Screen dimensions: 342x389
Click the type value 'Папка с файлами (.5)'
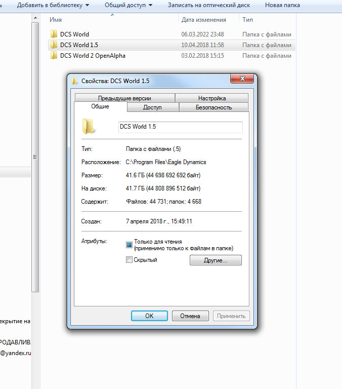point(153,149)
